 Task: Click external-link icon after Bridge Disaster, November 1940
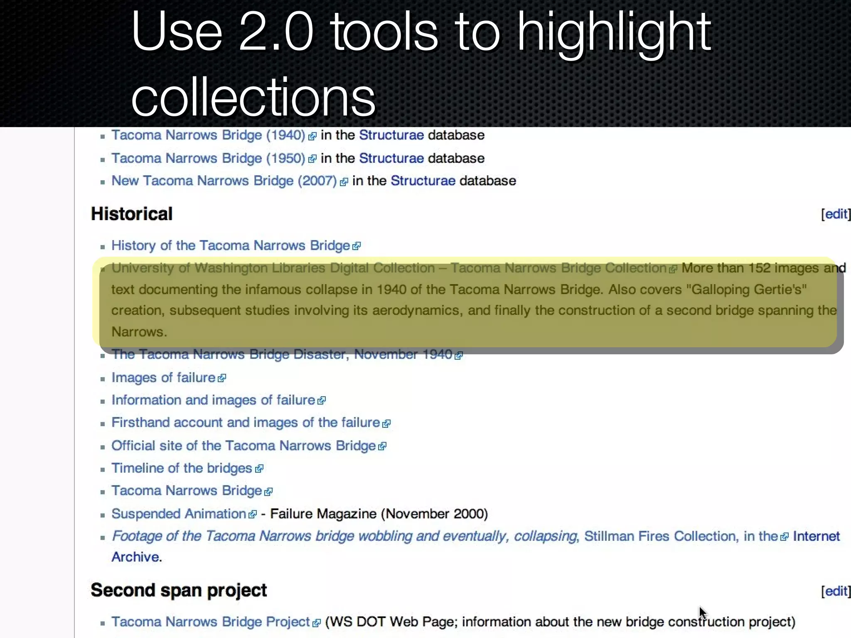[459, 356]
